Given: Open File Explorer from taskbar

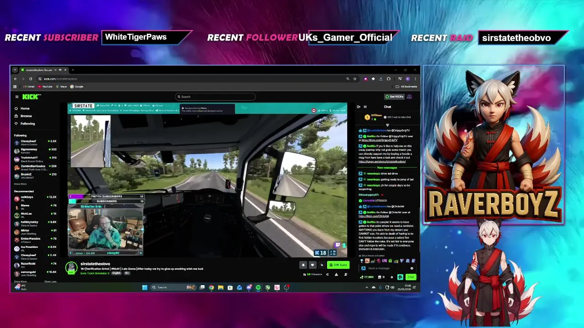Looking at the screenshot, I should pos(221,287).
